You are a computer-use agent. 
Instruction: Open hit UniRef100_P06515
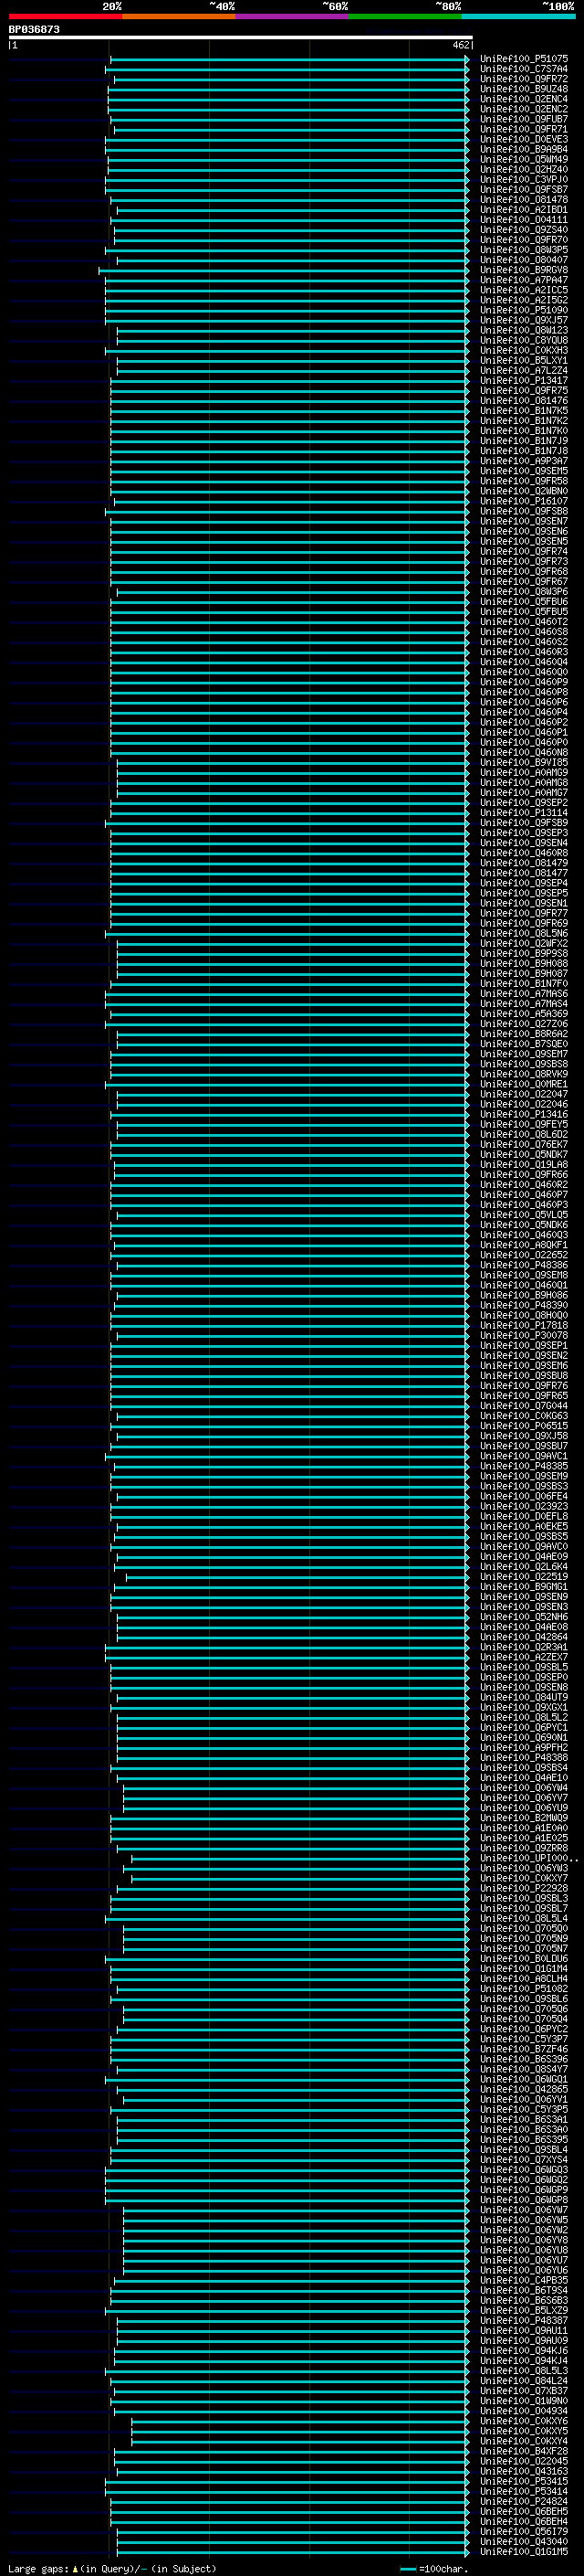pyautogui.click(x=523, y=1426)
